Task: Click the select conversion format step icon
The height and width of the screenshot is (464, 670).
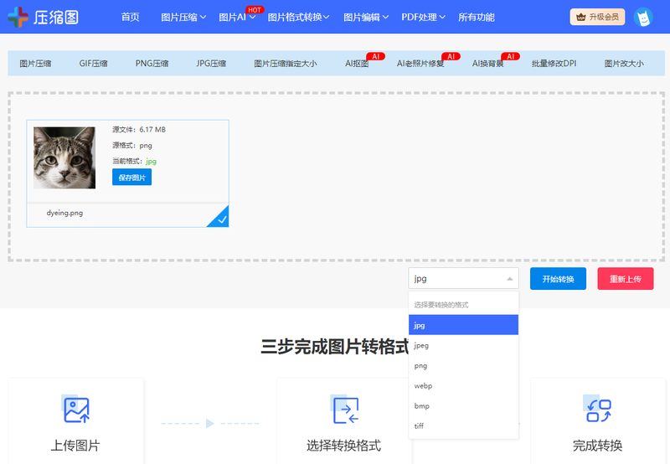Action: [x=344, y=410]
